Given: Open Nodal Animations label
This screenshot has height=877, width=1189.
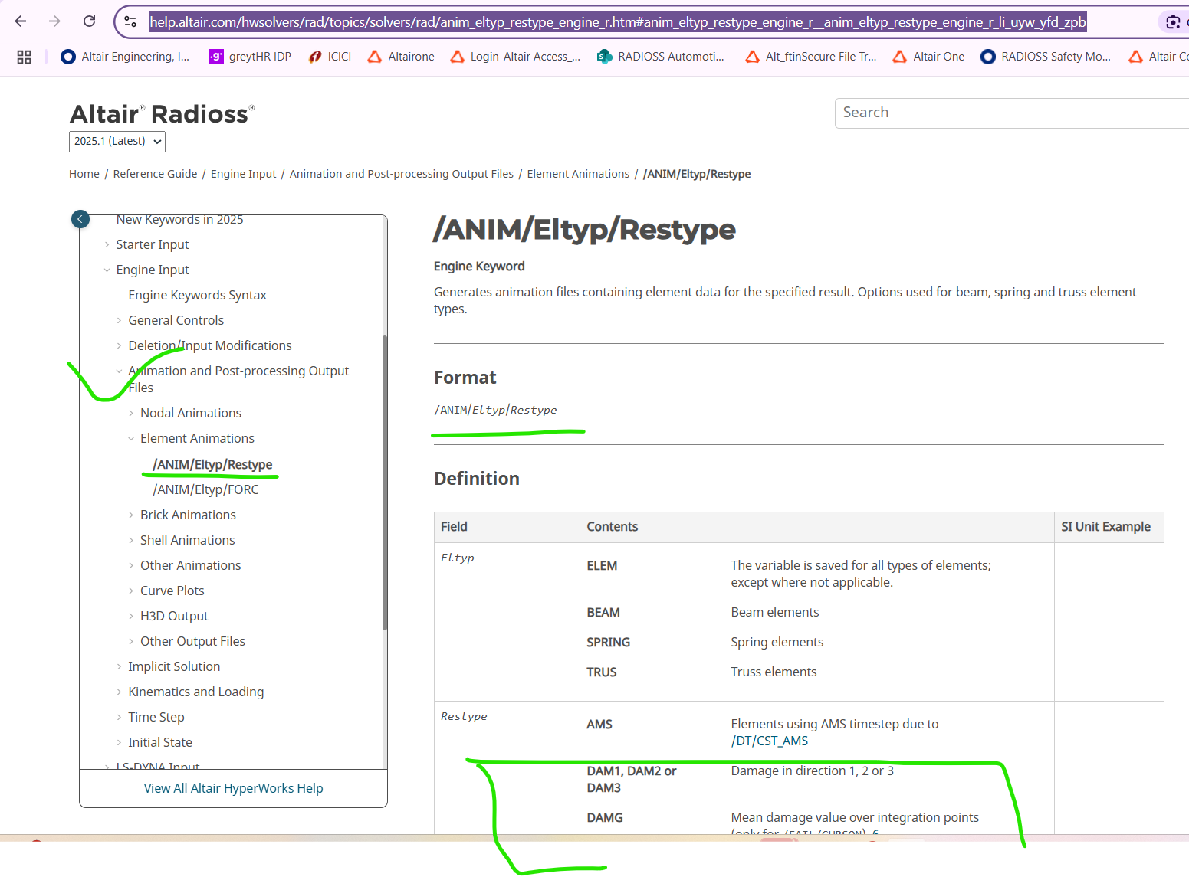Looking at the screenshot, I should [x=191, y=413].
